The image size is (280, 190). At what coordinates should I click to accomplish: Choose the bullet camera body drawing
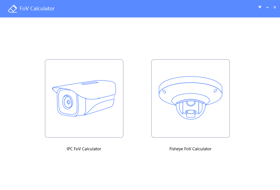point(84,98)
